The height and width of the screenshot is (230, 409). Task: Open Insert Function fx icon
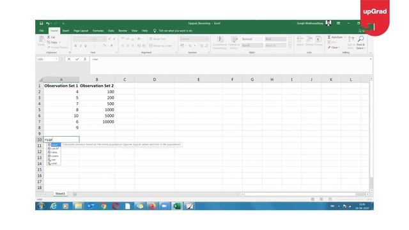pyautogui.click(x=85, y=59)
